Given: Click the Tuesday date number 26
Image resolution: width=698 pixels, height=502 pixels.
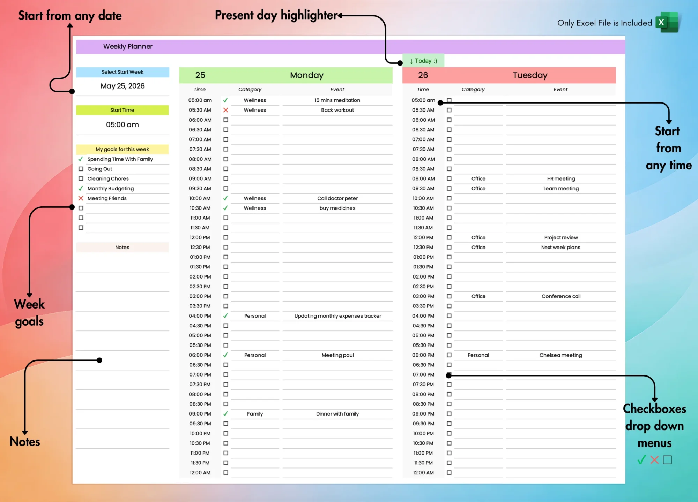Looking at the screenshot, I should [423, 75].
